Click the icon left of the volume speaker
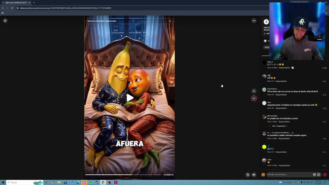This screenshot has width=329, height=185. coord(248,175)
